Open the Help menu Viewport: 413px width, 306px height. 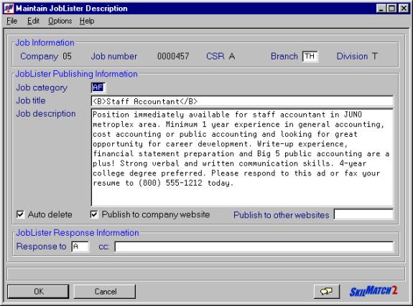[87, 21]
